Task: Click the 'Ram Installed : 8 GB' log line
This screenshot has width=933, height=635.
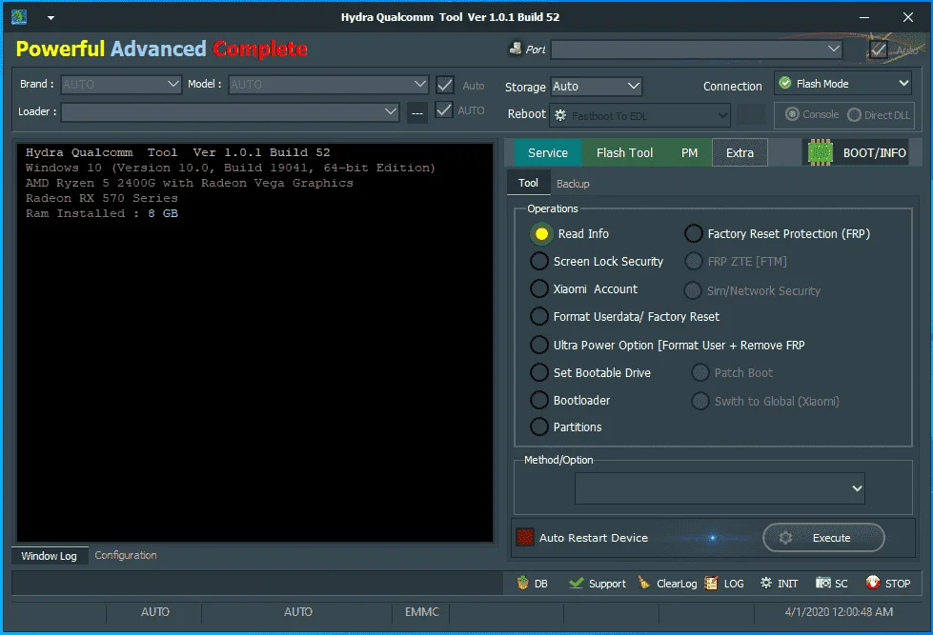Action: click(102, 213)
